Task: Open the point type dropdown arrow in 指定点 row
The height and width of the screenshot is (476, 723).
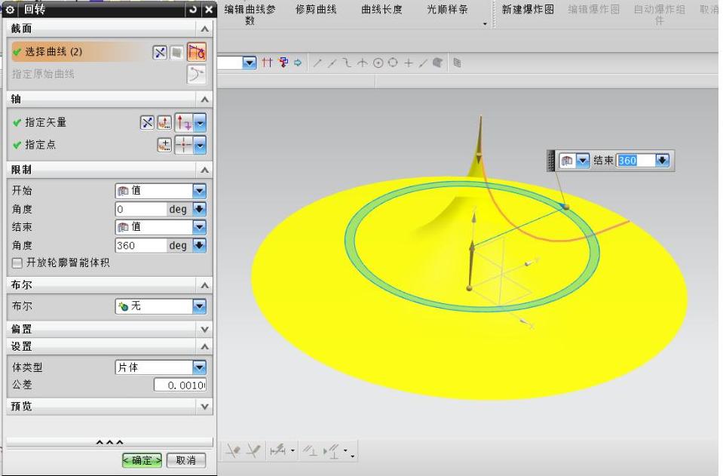Action: tap(200, 146)
